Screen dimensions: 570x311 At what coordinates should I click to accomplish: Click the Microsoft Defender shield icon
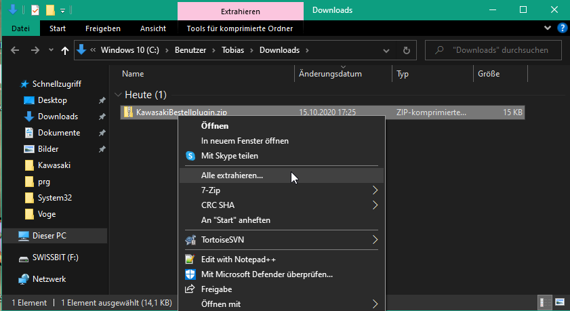[x=190, y=274]
